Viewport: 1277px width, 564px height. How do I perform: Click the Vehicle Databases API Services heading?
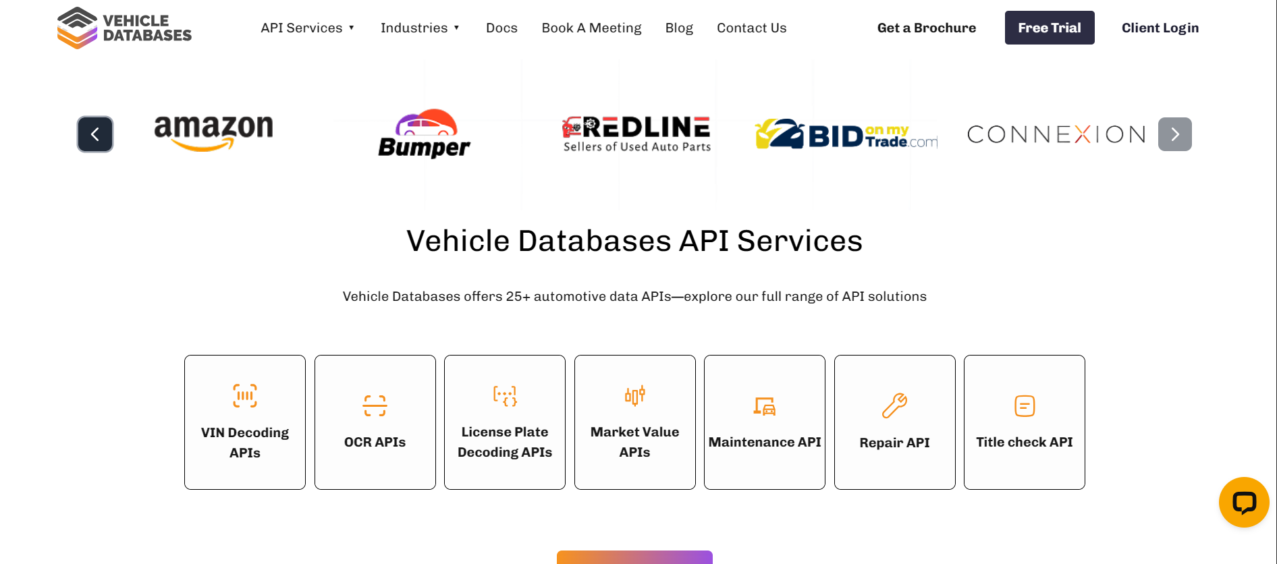[634, 241]
